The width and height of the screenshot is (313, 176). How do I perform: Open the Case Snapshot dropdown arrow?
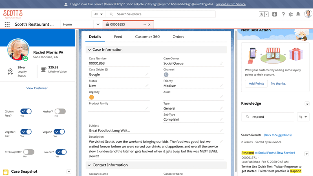click(69, 172)
